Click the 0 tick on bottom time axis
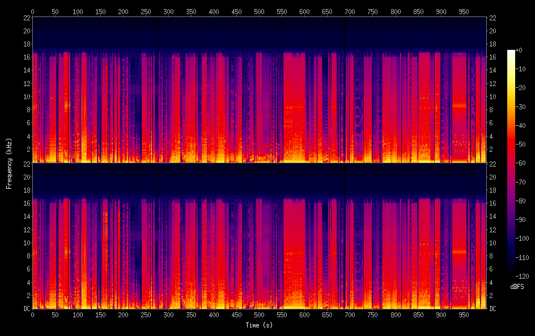The height and width of the screenshot is (336, 535). [32, 315]
